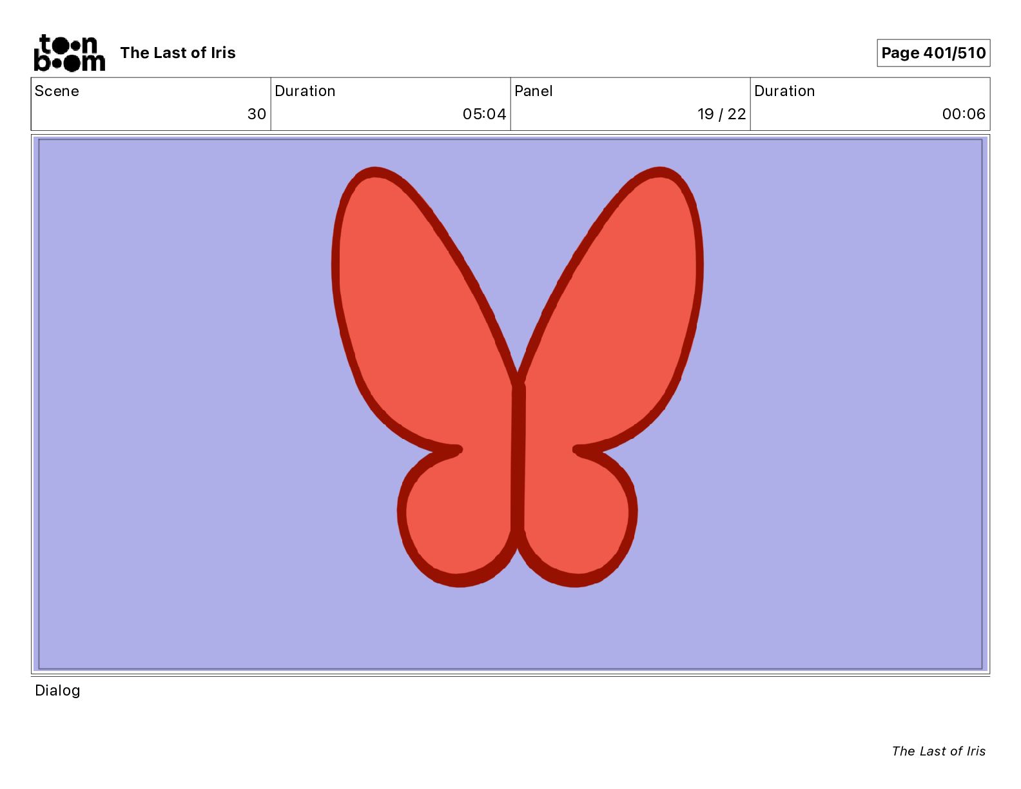
Task: Click the 'Duration' label beside Panel
Action: tap(784, 91)
